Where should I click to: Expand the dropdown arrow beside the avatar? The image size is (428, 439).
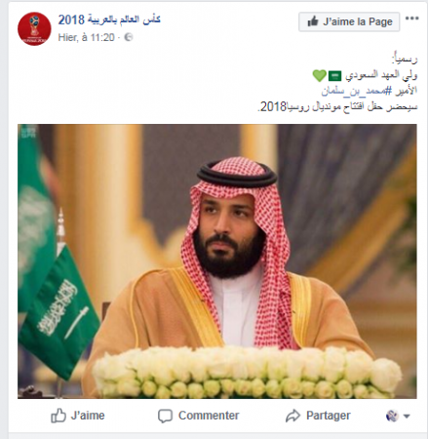407,416
